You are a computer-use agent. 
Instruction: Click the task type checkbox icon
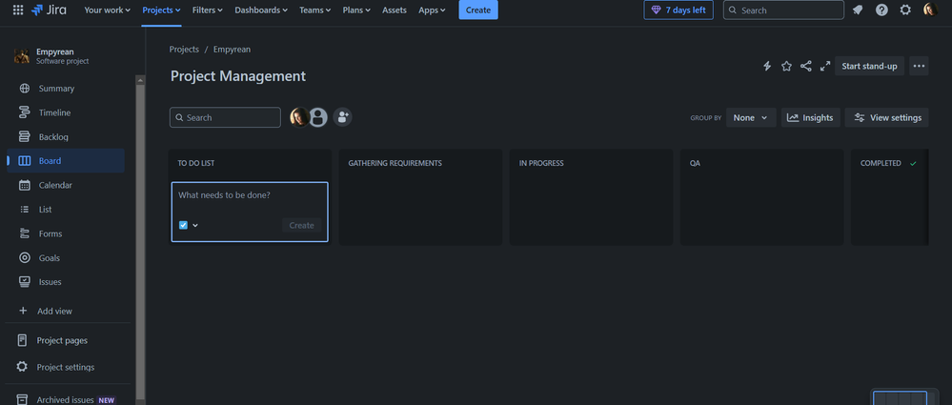point(183,225)
